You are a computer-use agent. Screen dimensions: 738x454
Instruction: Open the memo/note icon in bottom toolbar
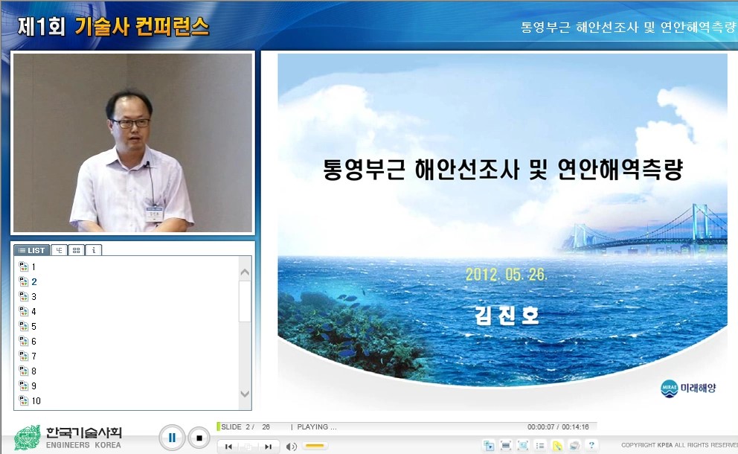tap(556, 445)
